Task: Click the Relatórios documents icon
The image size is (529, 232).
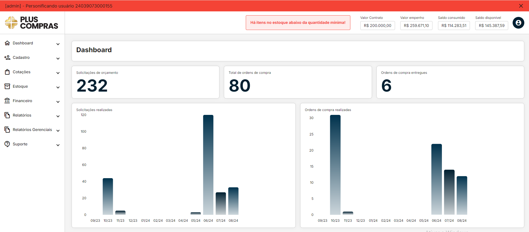Action: 7,115
